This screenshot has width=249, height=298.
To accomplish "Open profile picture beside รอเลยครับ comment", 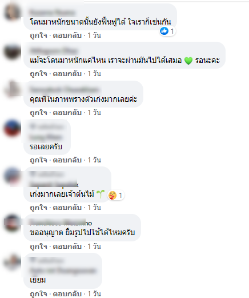I will pyautogui.click(x=12, y=128).
